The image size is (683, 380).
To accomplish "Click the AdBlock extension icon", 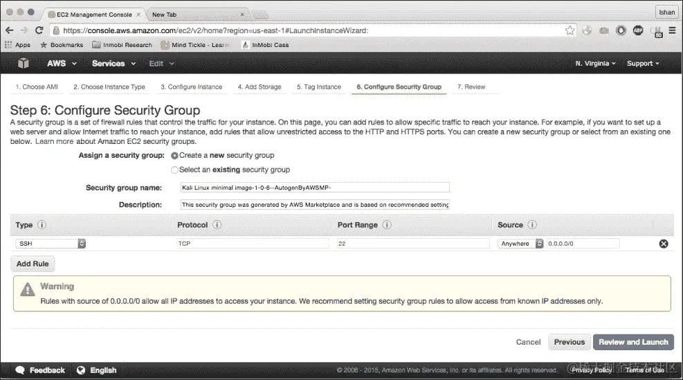I will [638, 30].
